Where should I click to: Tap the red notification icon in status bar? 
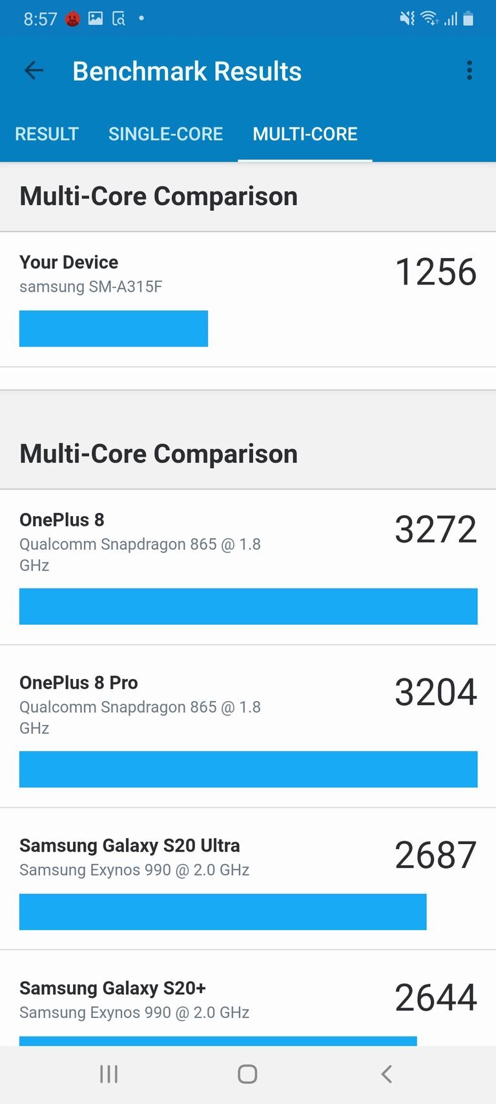(x=72, y=19)
